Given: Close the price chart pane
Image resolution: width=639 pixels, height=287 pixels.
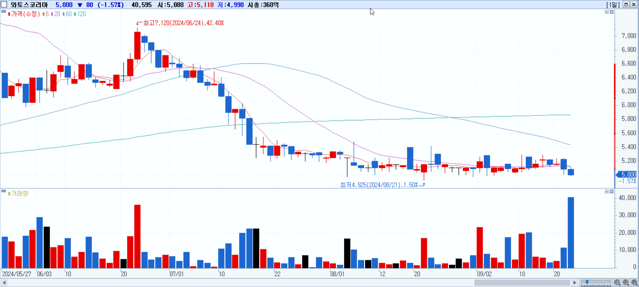Looking at the screenshot, I should (612, 12).
